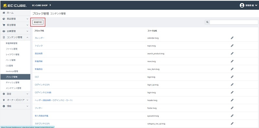Expand the 受注管理 menu
This screenshot has height=128, width=259.
(15, 25)
